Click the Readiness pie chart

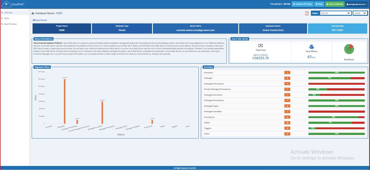(349, 49)
